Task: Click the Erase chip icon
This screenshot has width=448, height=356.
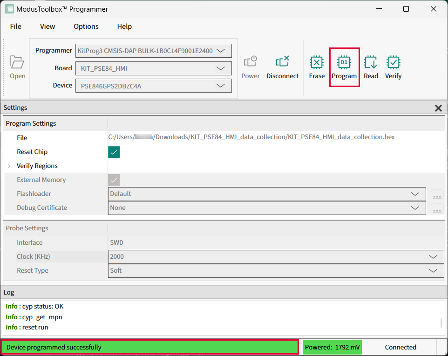Action: (317, 62)
